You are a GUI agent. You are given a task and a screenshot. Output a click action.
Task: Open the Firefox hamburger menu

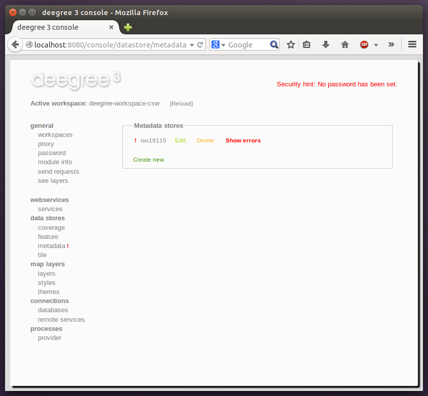pos(412,44)
